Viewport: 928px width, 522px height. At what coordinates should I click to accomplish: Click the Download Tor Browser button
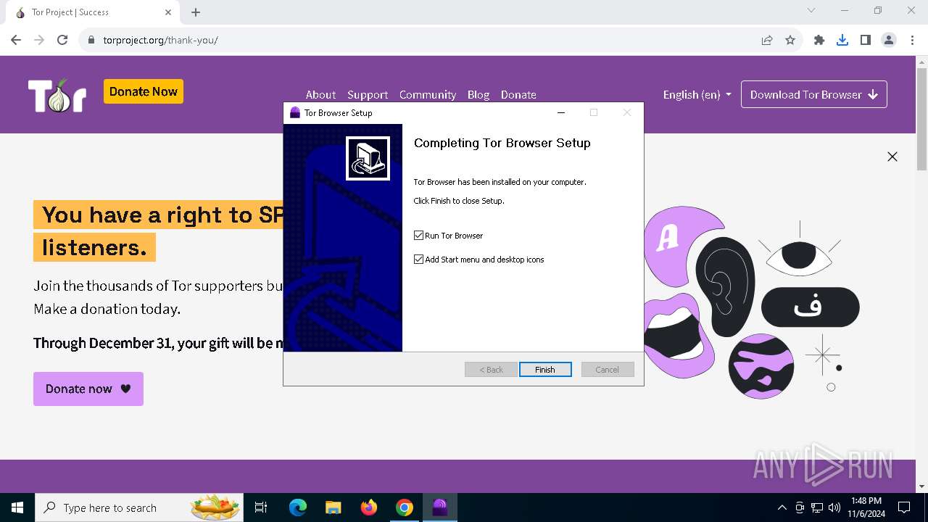tap(814, 94)
